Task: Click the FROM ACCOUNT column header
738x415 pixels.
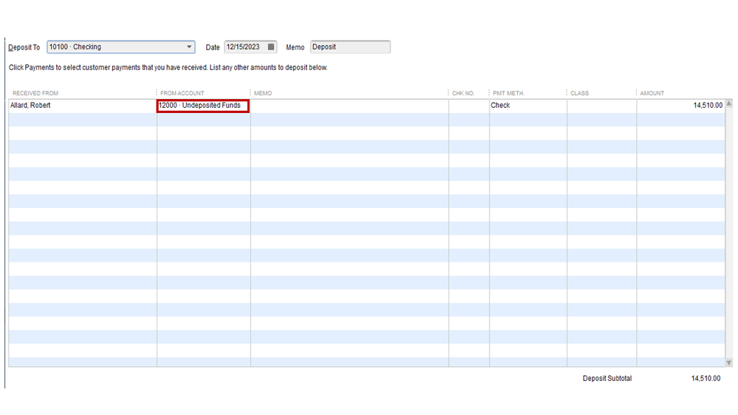Action: (x=182, y=93)
